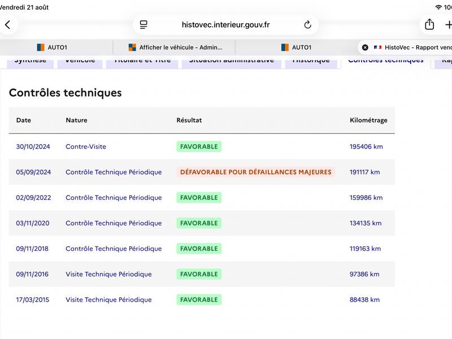The image size is (452, 339).
Task: Select the 159986 km mileage value
Action: (366, 198)
